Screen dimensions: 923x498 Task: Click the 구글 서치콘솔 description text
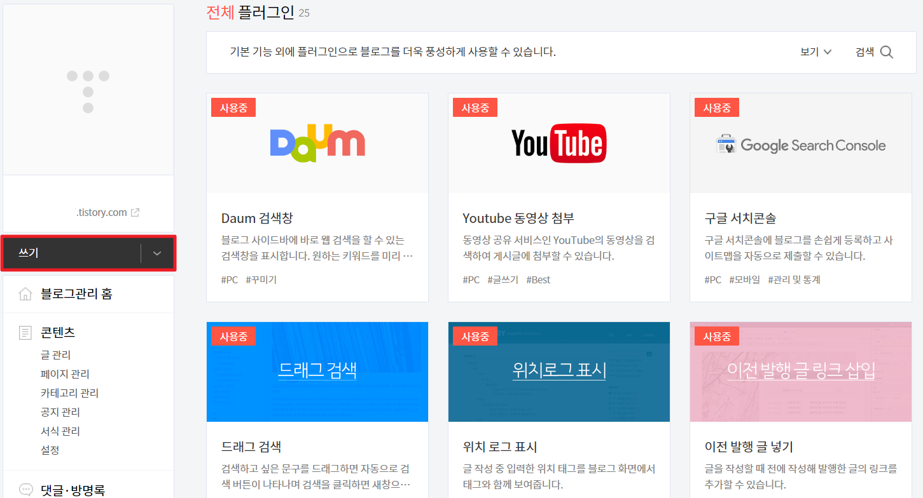[799, 248]
